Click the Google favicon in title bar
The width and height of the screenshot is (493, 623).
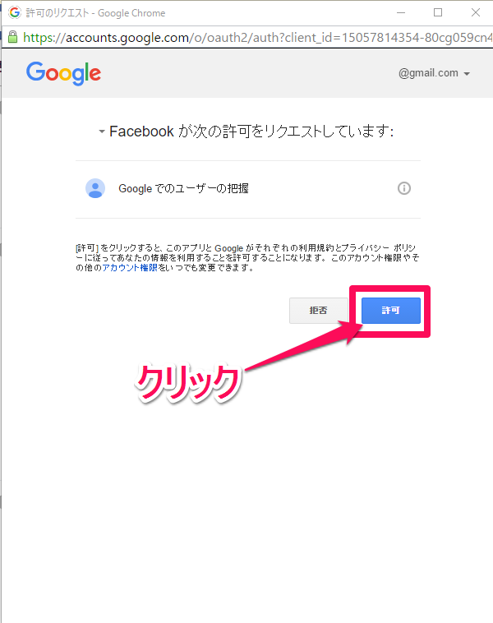point(14,12)
